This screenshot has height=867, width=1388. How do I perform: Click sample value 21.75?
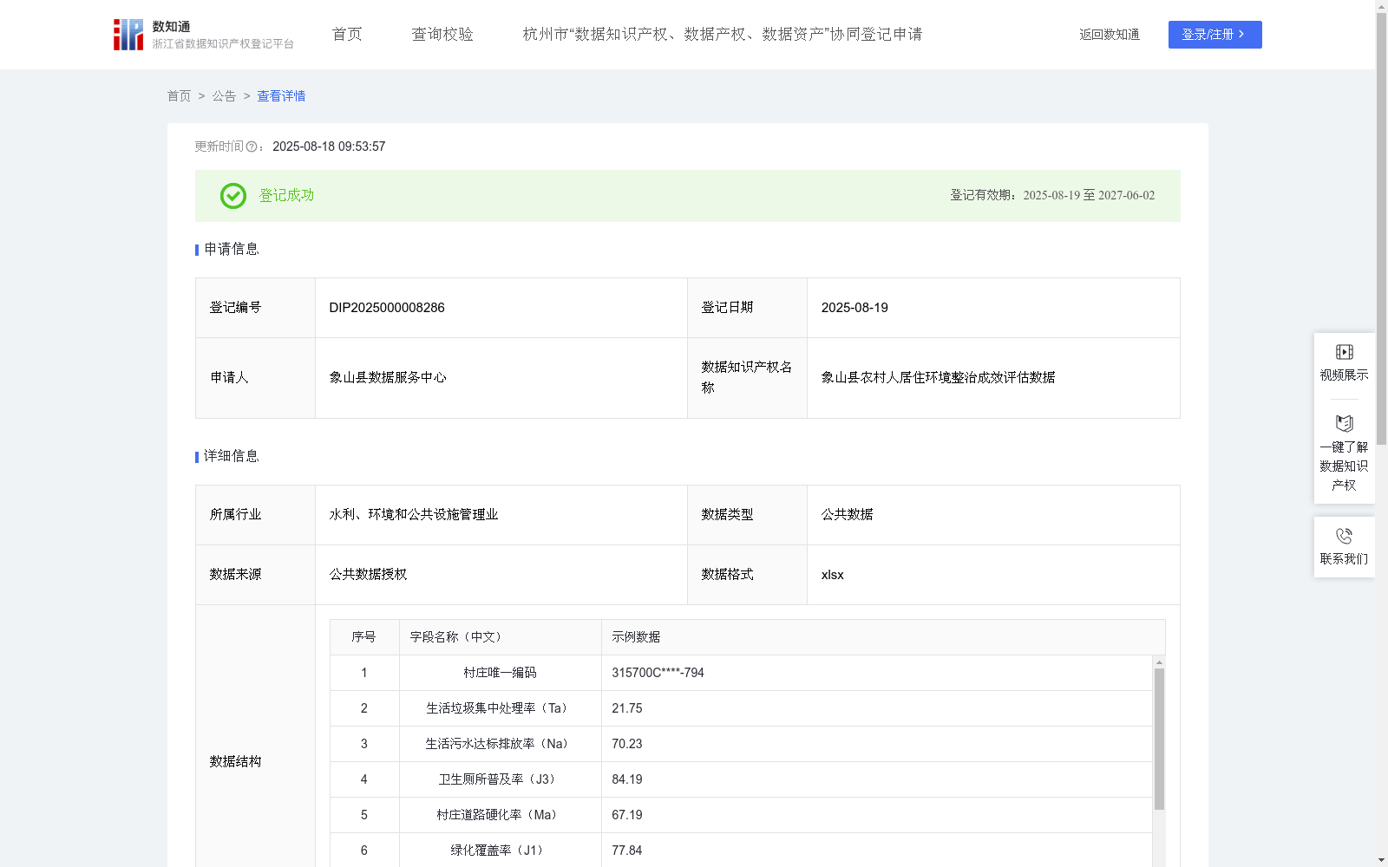627,708
